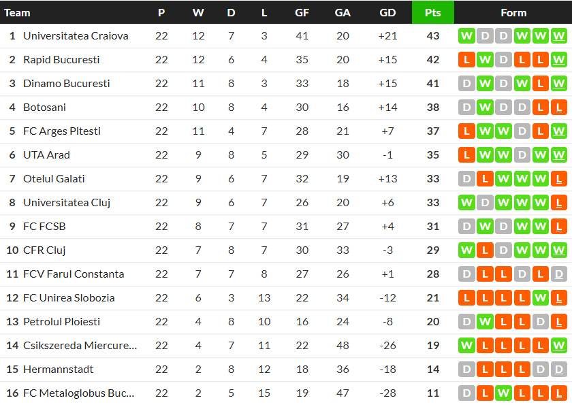Sort table by the Pts column header
572x409 pixels.
(x=432, y=12)
